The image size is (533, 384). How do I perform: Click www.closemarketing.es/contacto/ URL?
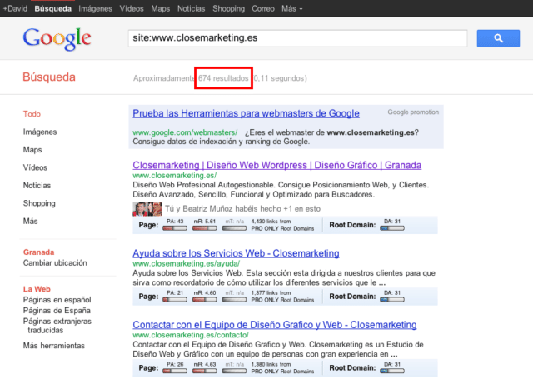click(x=191, y=335)
